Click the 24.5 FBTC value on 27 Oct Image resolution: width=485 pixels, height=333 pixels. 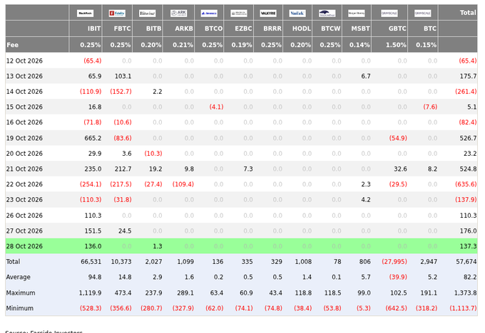(x=125, y=231)
